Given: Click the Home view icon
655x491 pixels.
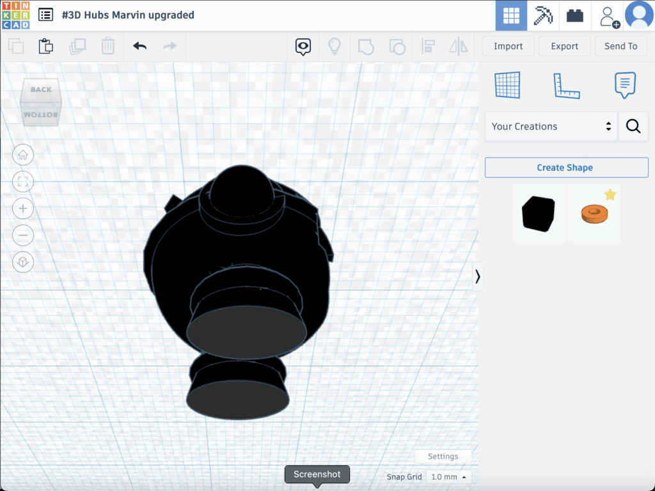Looking at the screenshot, I should 23,155.
